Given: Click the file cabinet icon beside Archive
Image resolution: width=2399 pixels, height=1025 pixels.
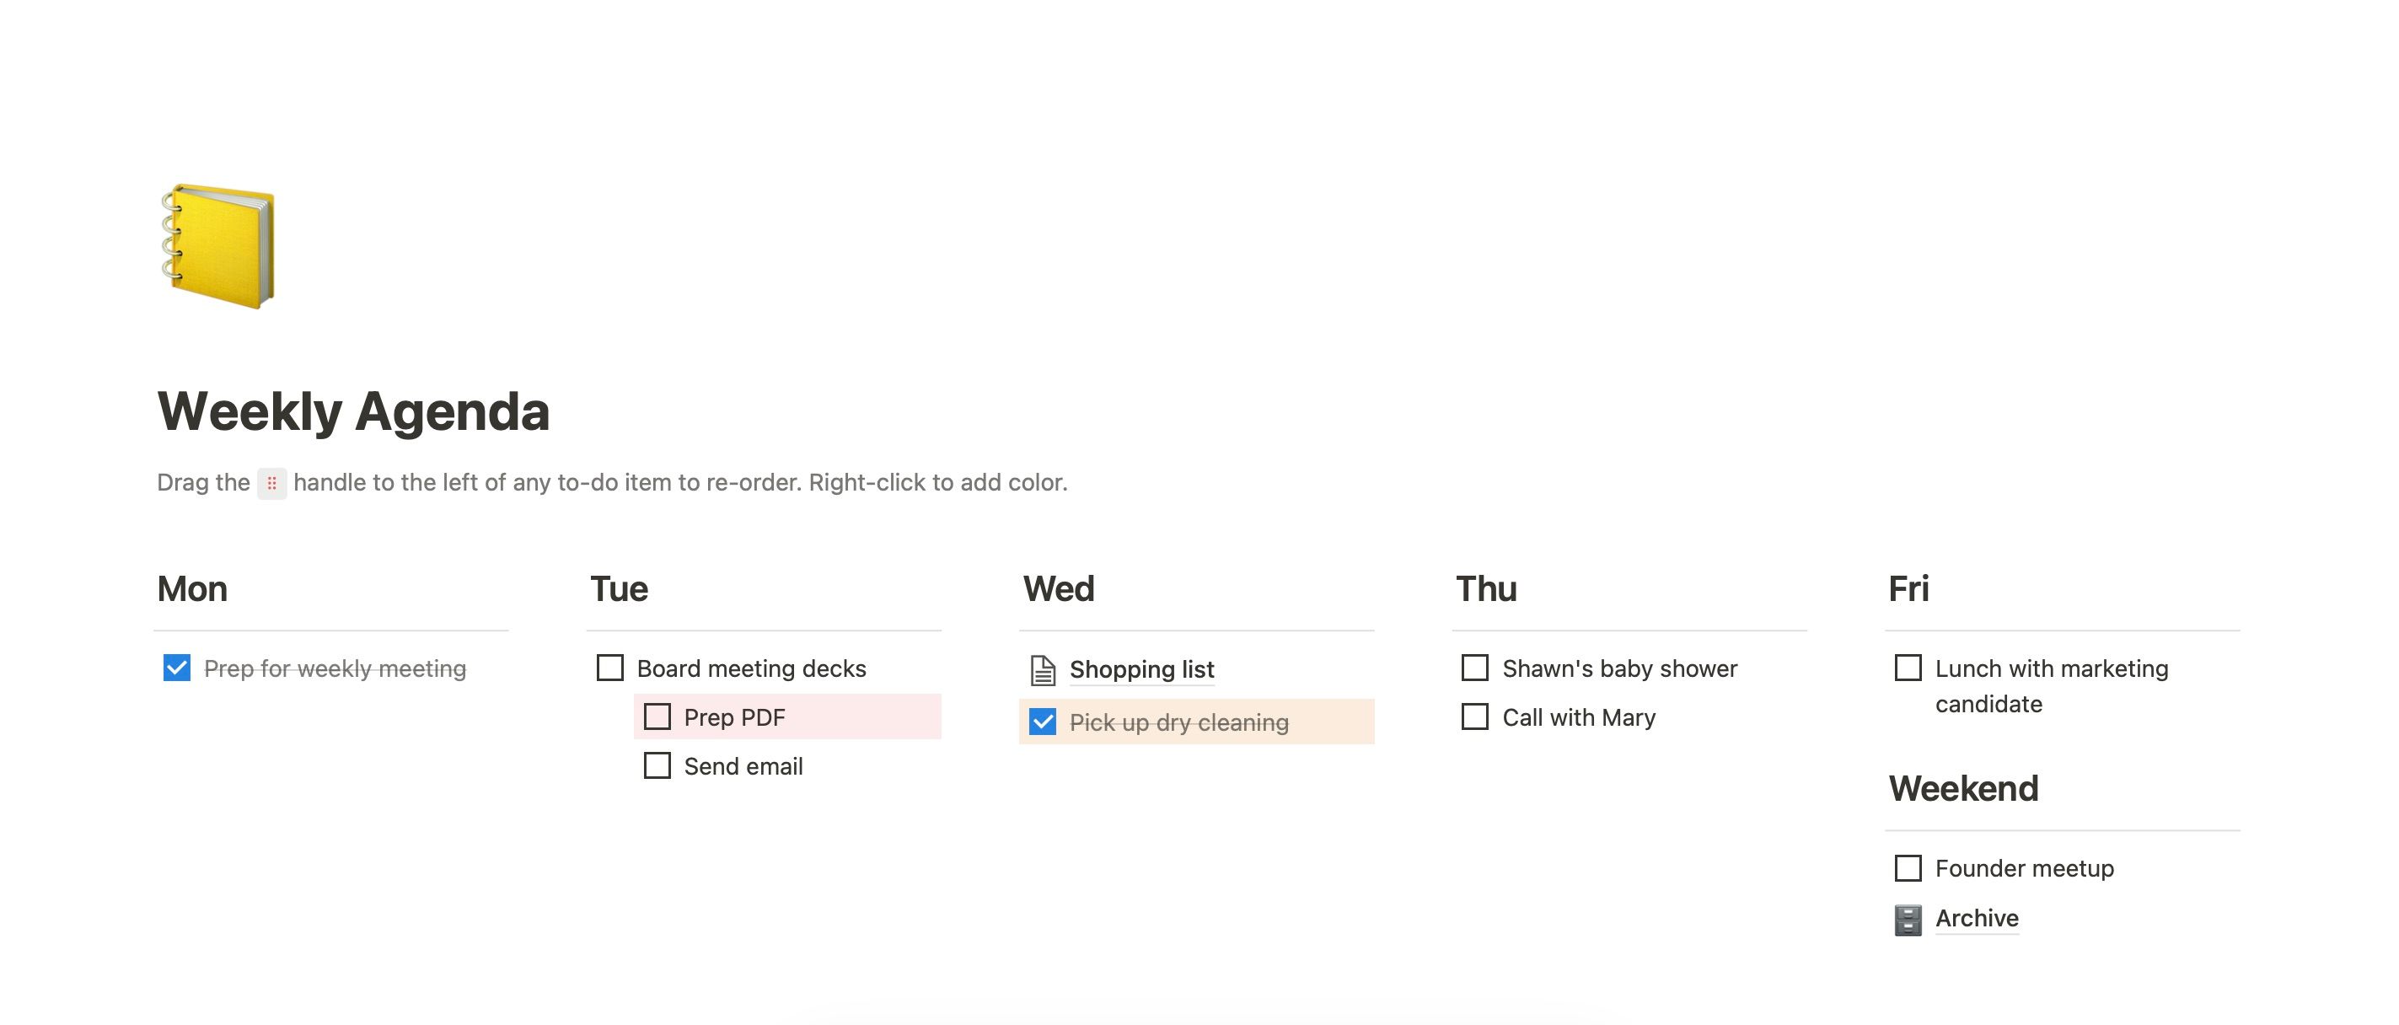Looking at the screenshot, I should 1908,919.
